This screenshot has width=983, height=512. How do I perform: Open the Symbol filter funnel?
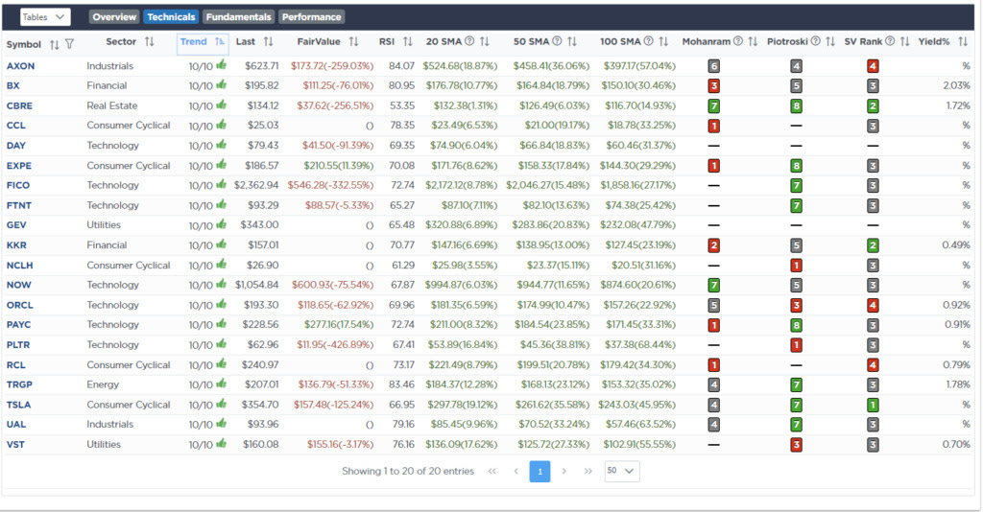pos(69,44)
